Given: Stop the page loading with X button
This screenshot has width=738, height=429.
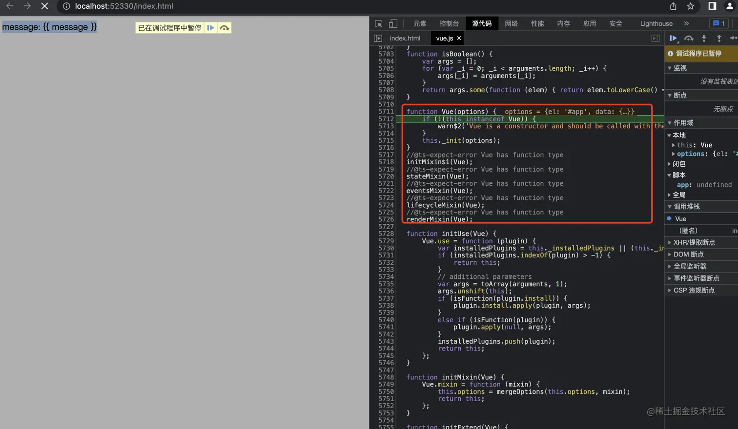Looking at the screenshot, I should 44,6.
